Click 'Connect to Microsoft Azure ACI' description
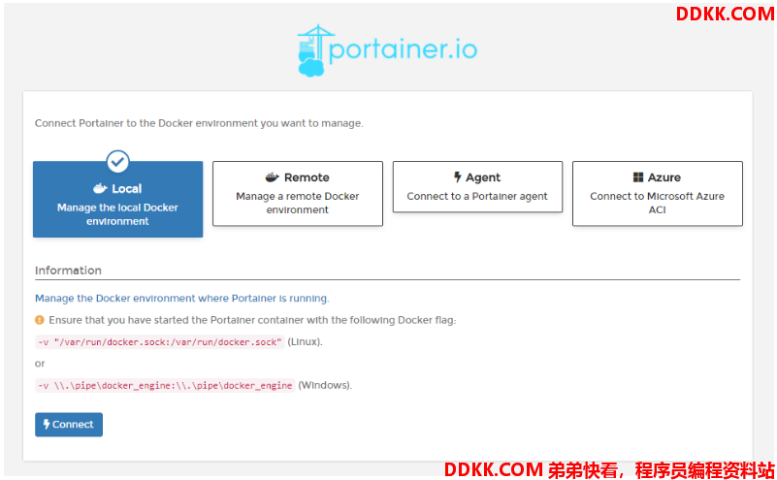The image size is (777, 480). click(657, 203)
